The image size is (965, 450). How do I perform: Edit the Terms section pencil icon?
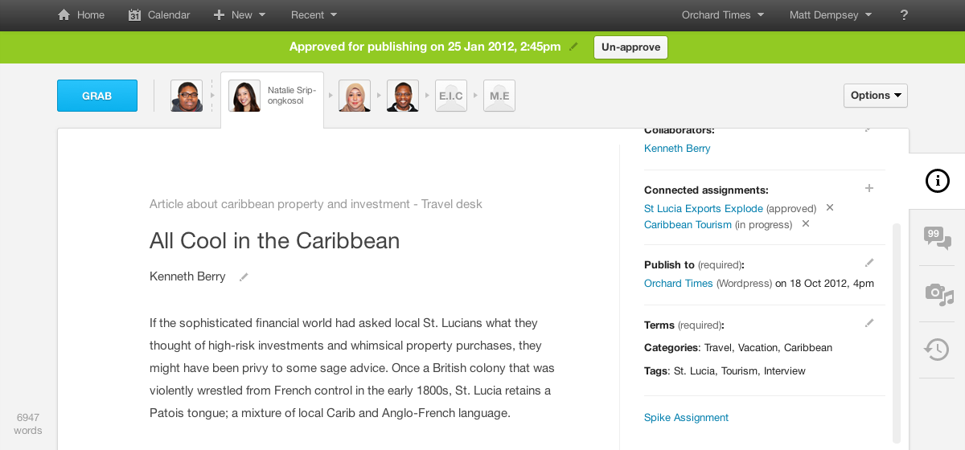868,323
